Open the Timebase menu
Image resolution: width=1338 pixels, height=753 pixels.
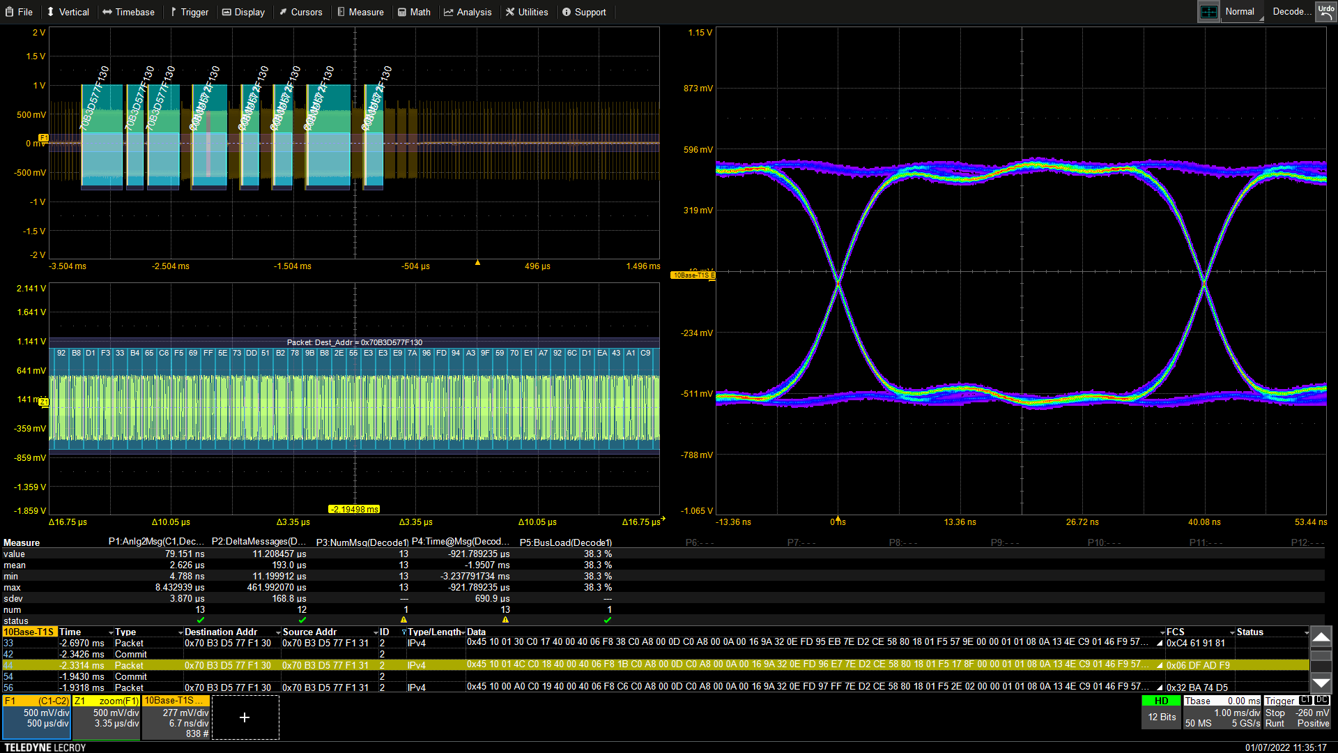point(128,12)
